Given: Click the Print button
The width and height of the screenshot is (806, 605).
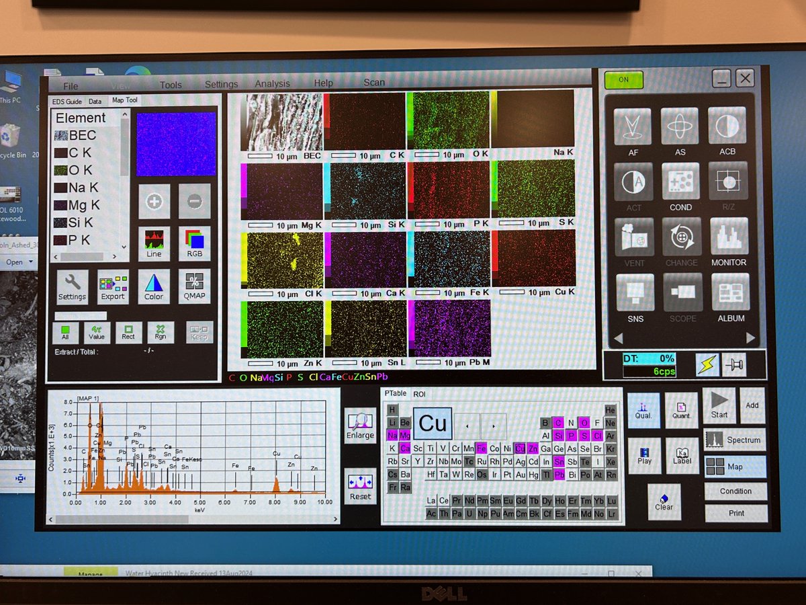Looking at the screenshot, I should (x=736, y=513).
